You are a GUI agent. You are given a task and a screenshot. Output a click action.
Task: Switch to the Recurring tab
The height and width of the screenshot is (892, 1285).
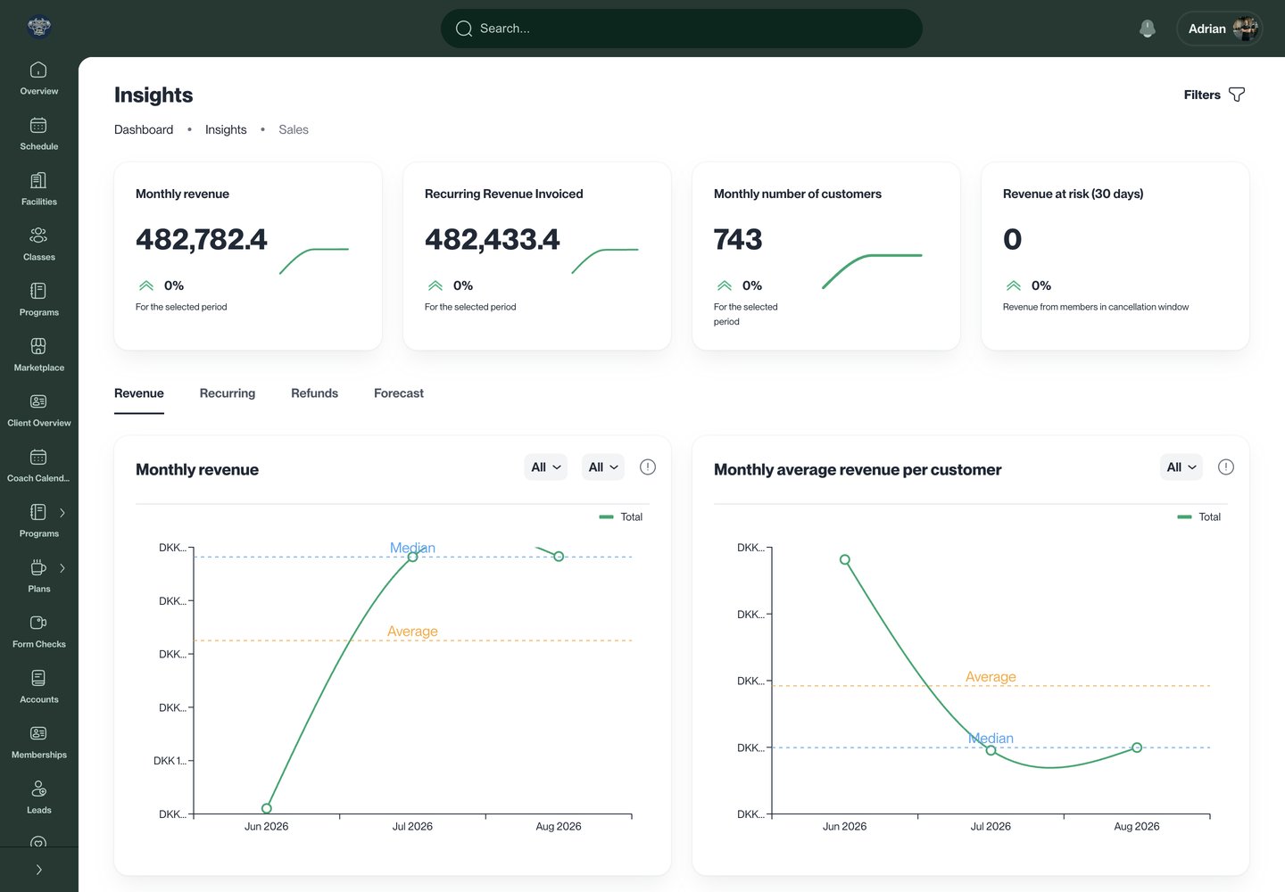pyautogui.click(x=228, y=393)
